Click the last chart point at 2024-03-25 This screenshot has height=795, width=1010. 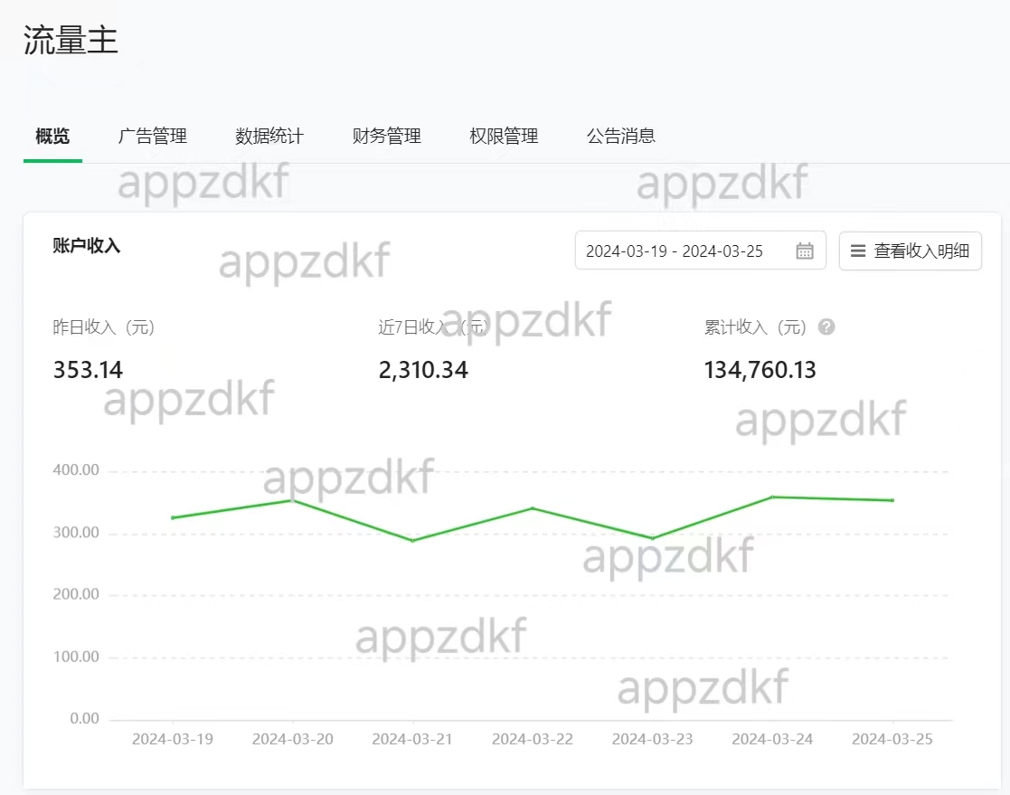(x=892, y=500)
